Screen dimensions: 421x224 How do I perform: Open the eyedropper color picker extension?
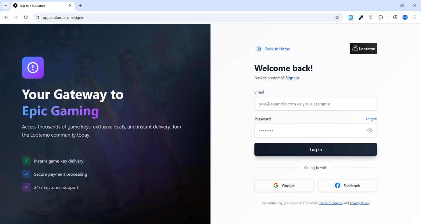[361, 17]
